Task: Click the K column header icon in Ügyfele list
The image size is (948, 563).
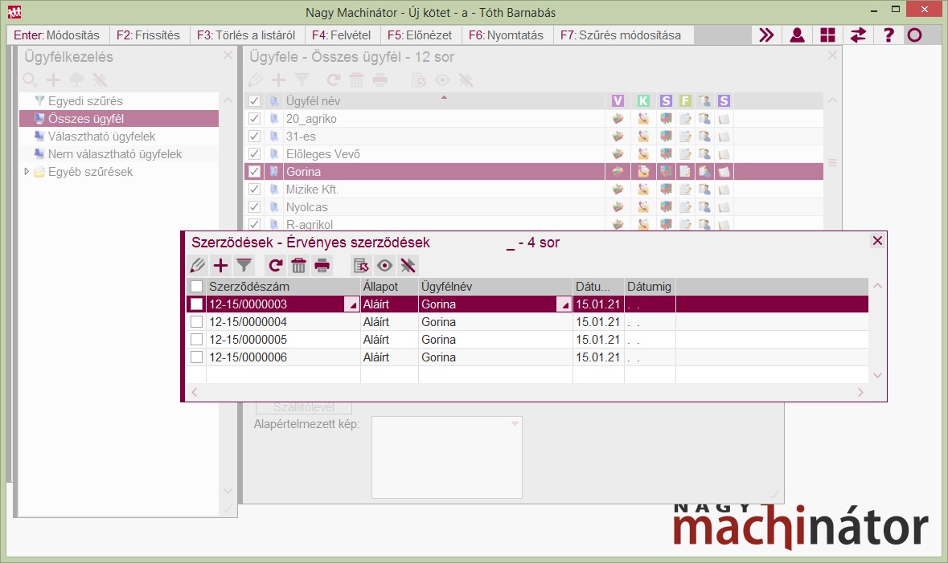Action: point(643,101)
